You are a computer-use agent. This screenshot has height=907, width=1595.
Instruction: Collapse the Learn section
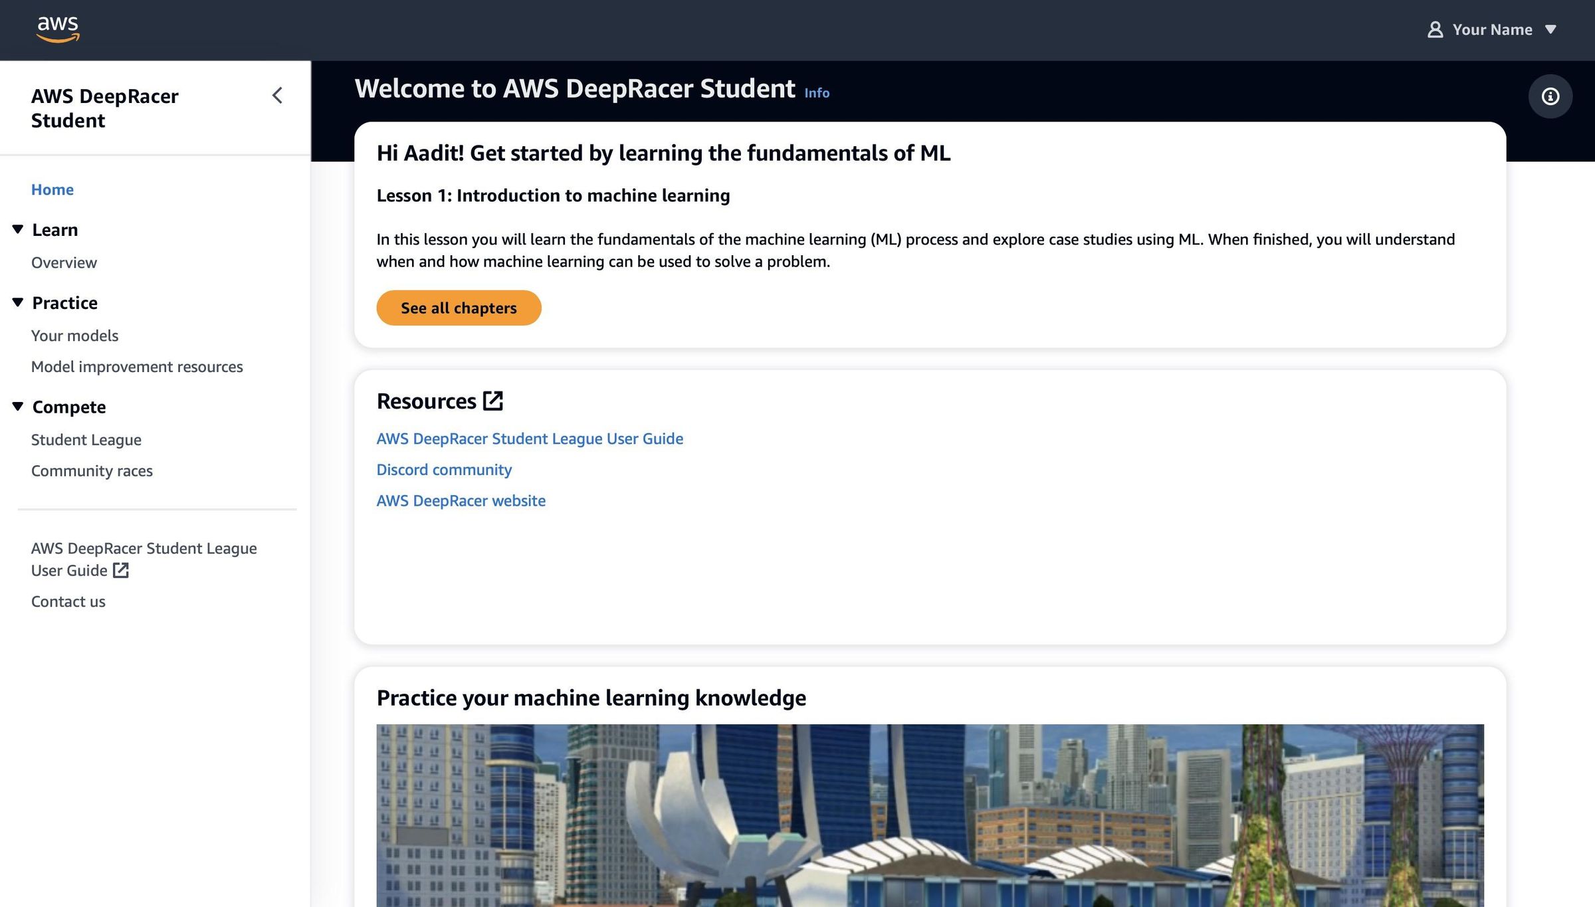(x=17, y=229)
